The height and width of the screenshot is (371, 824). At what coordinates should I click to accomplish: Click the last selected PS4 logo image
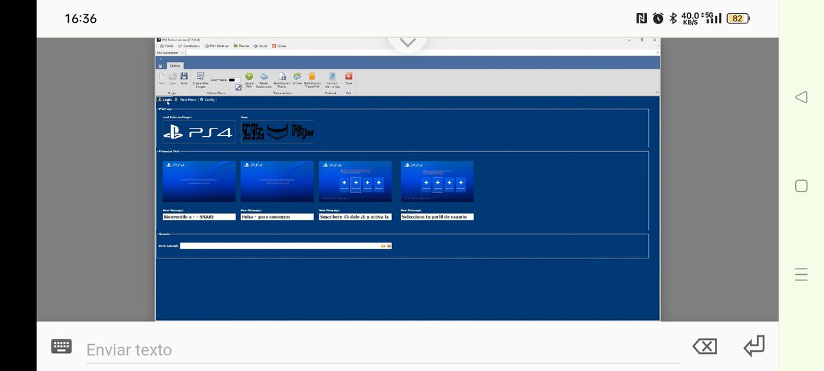(199, 132)
